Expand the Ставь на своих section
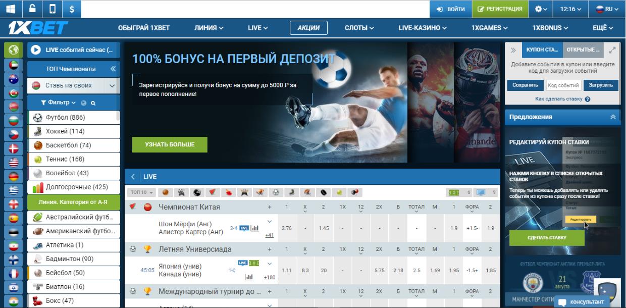 coord(74,86)
